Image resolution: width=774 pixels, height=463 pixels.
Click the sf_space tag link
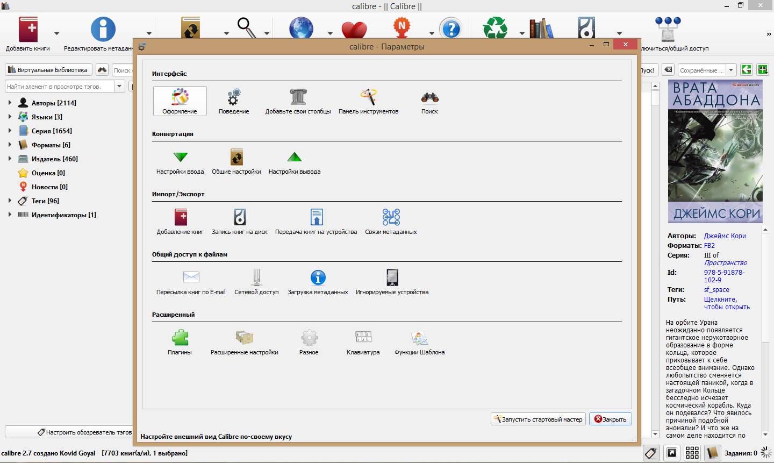click(x=716, y=289)
